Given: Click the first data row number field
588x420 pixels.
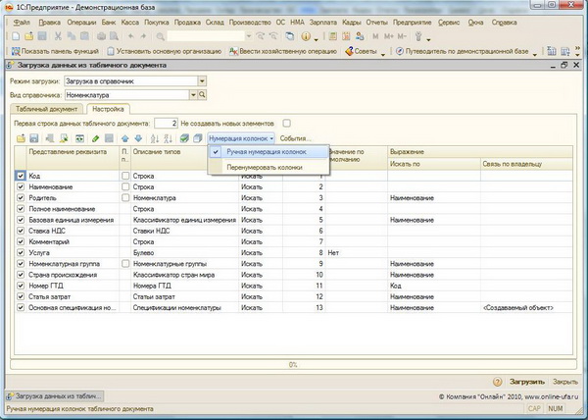Looking at the screenshot, I should [x=166, y=123].
